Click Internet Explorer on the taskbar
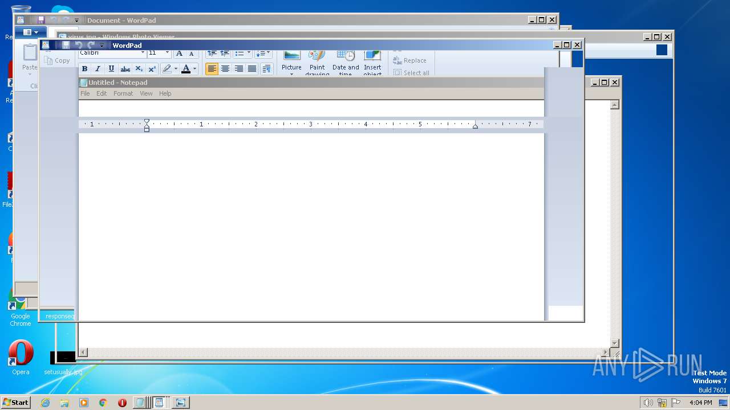730x410 pixels. click(x=45, y=403)
